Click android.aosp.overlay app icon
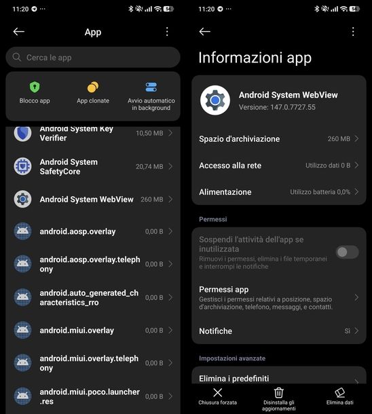 pyautogui.click(x=22, y=231)
